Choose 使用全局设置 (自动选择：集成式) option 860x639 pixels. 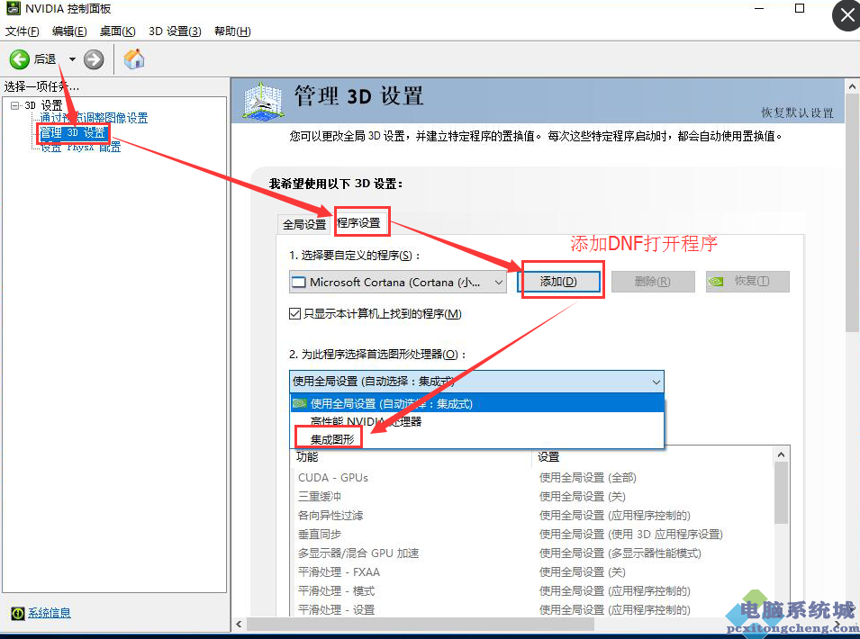pyautogui.click(x=476, y=404)
